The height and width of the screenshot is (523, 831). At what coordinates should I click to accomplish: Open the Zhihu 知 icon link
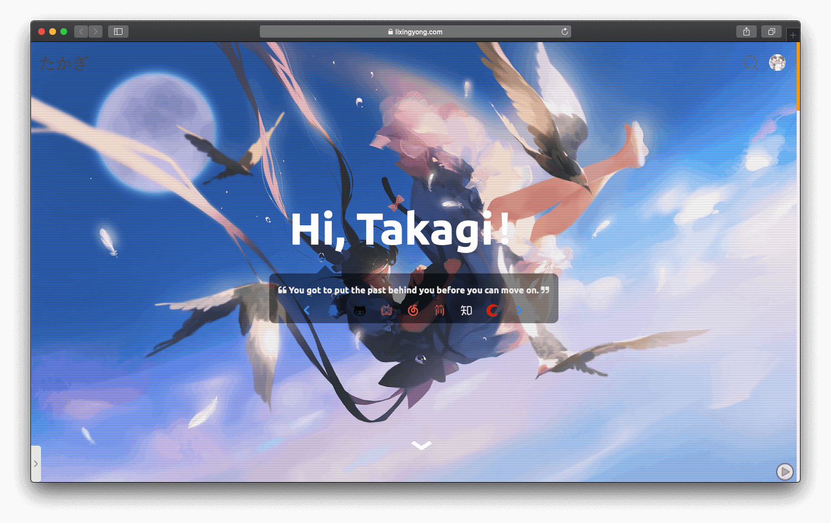[466, 310]
